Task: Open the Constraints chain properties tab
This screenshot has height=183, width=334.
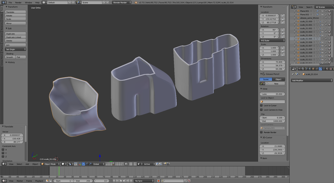Action: pyautogui.click(x=317, y=69)
